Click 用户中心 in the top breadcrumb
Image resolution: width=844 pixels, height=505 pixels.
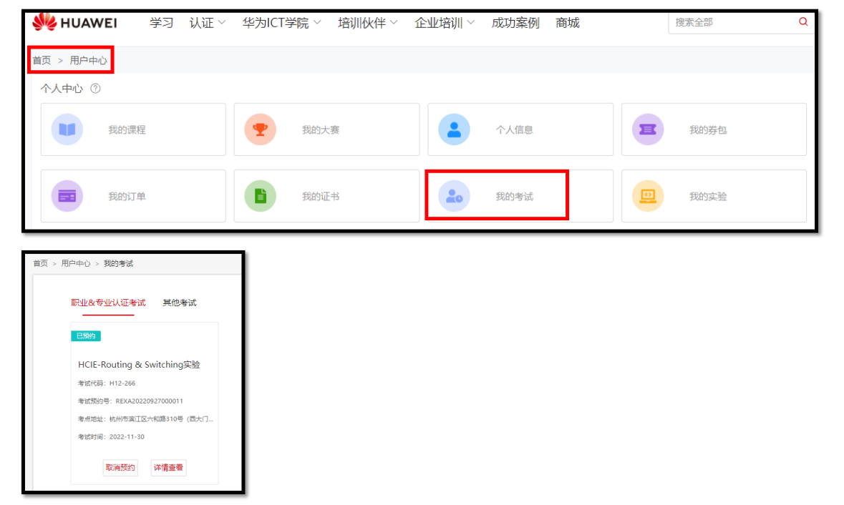(x=88, y=60)
